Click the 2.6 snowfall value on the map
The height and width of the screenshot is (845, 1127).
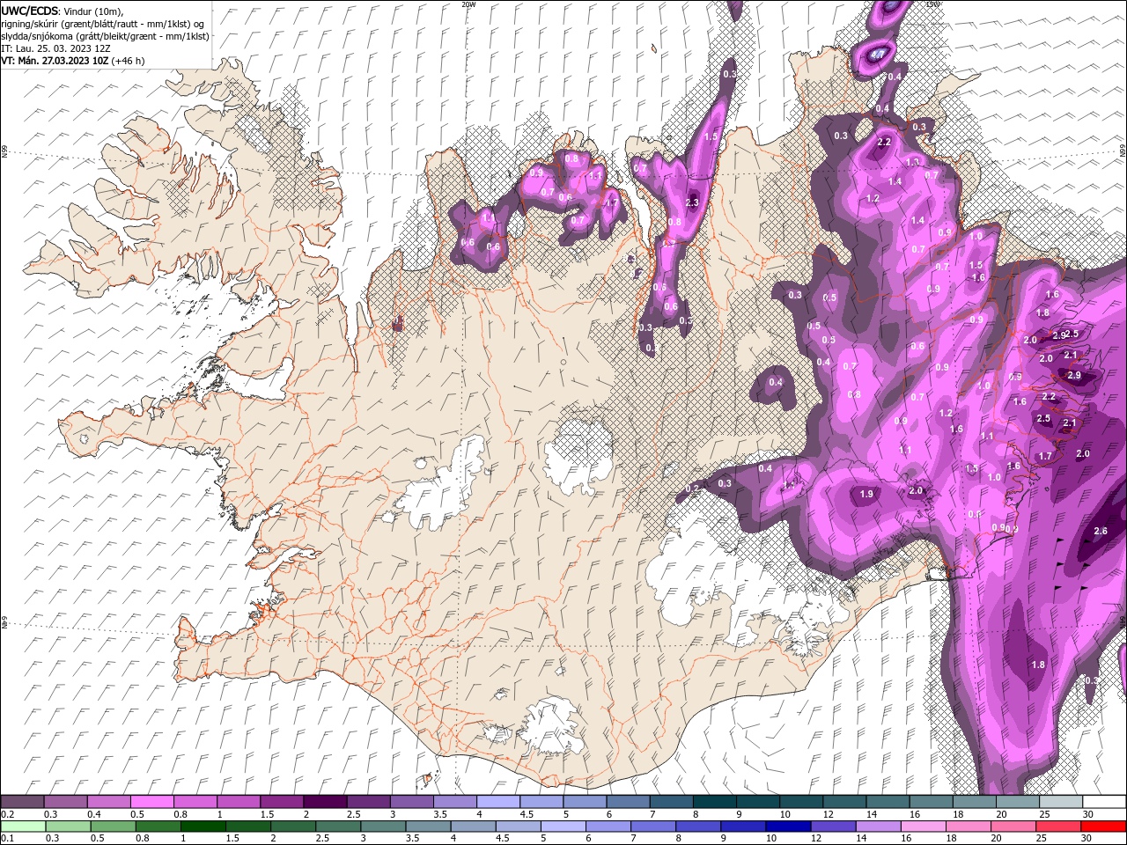click(x=1101, y=531)
